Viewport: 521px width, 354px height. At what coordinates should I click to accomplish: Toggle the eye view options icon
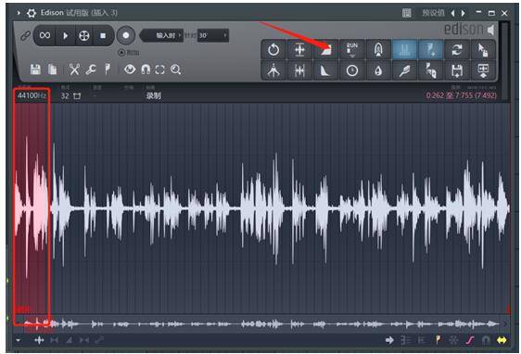tap(130, 70)
